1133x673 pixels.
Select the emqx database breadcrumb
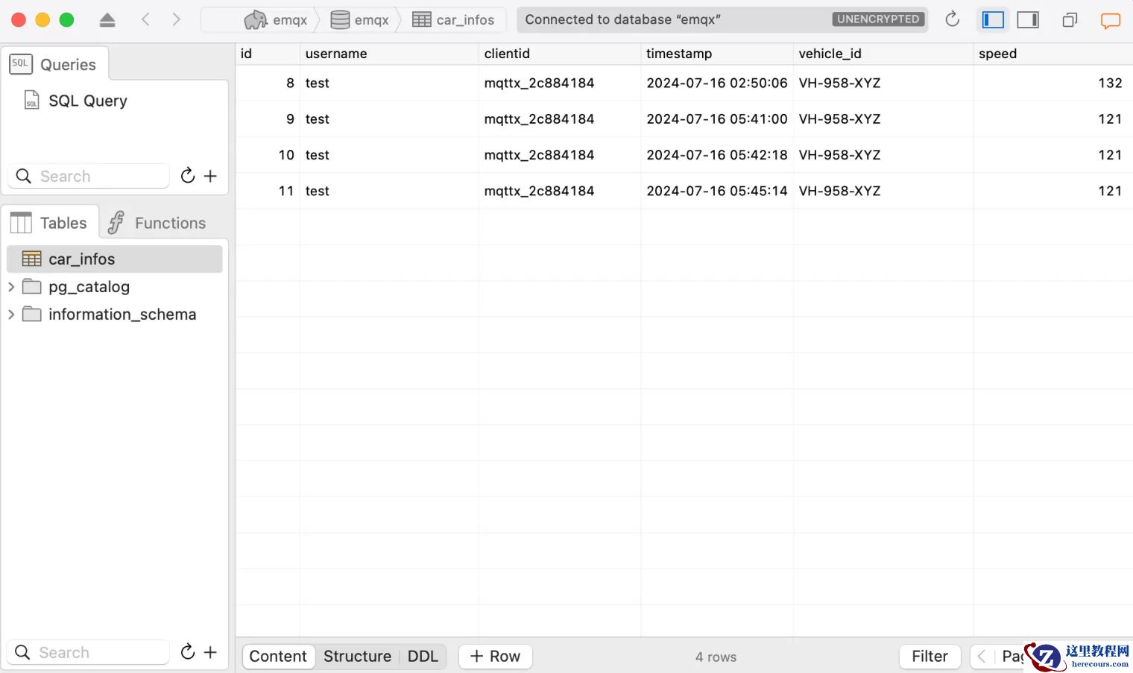pos(359,20)
